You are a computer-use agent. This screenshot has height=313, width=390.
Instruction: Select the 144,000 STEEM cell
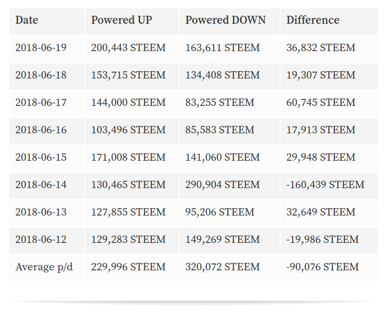pos(132,104)
